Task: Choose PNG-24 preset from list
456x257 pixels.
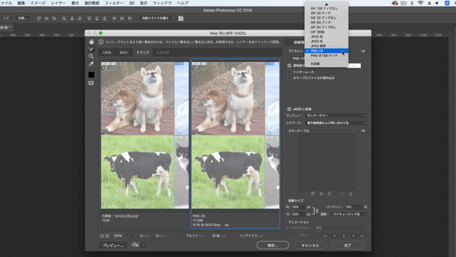Action: pyautogui.click(x=327, y=50)
